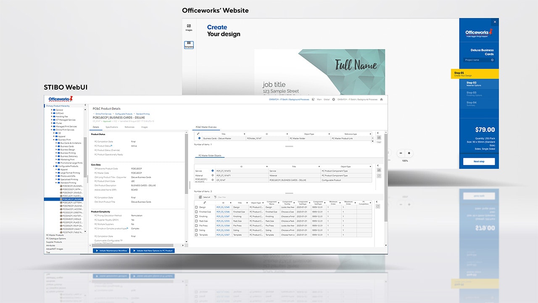Click Global workspace in STIBO header
Viewport: 538px width, 303px height.
327,100
